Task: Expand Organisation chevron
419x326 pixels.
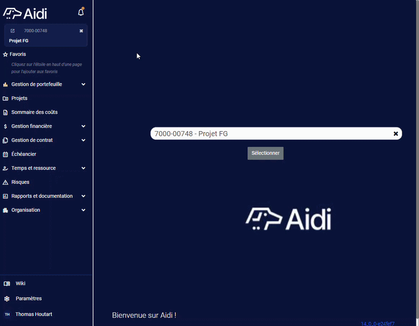Action: click(x=83, y=210)
